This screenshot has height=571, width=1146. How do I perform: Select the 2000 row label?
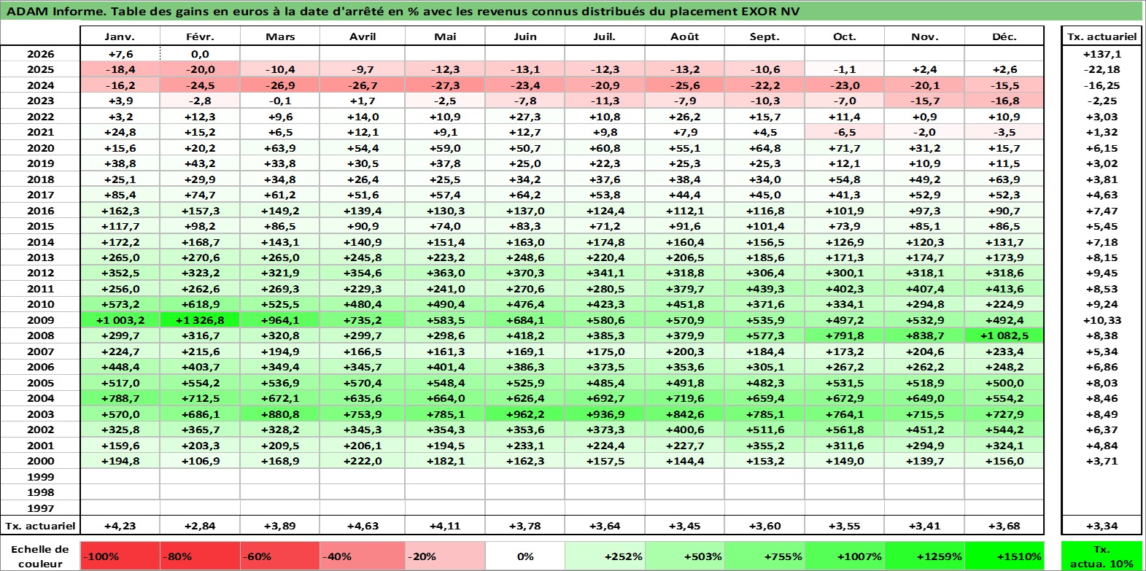point(40,461)
